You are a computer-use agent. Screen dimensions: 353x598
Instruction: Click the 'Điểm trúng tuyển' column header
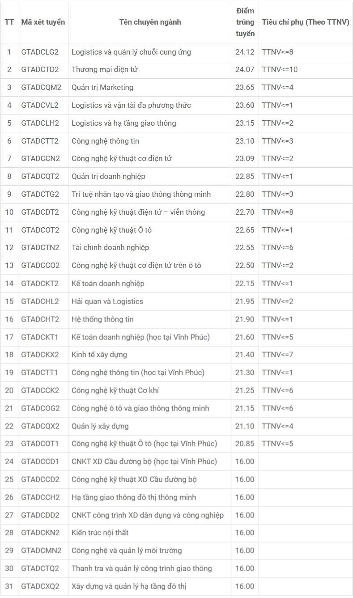coord(245,22)
